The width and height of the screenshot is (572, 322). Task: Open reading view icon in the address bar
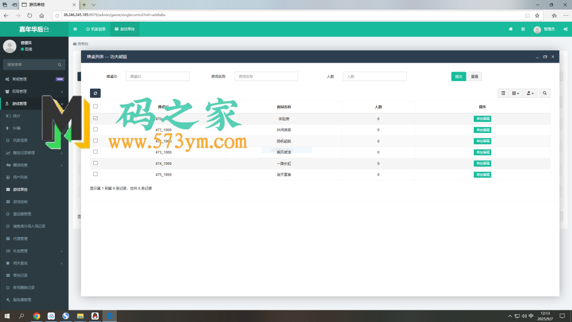click(x=527, y=15)
